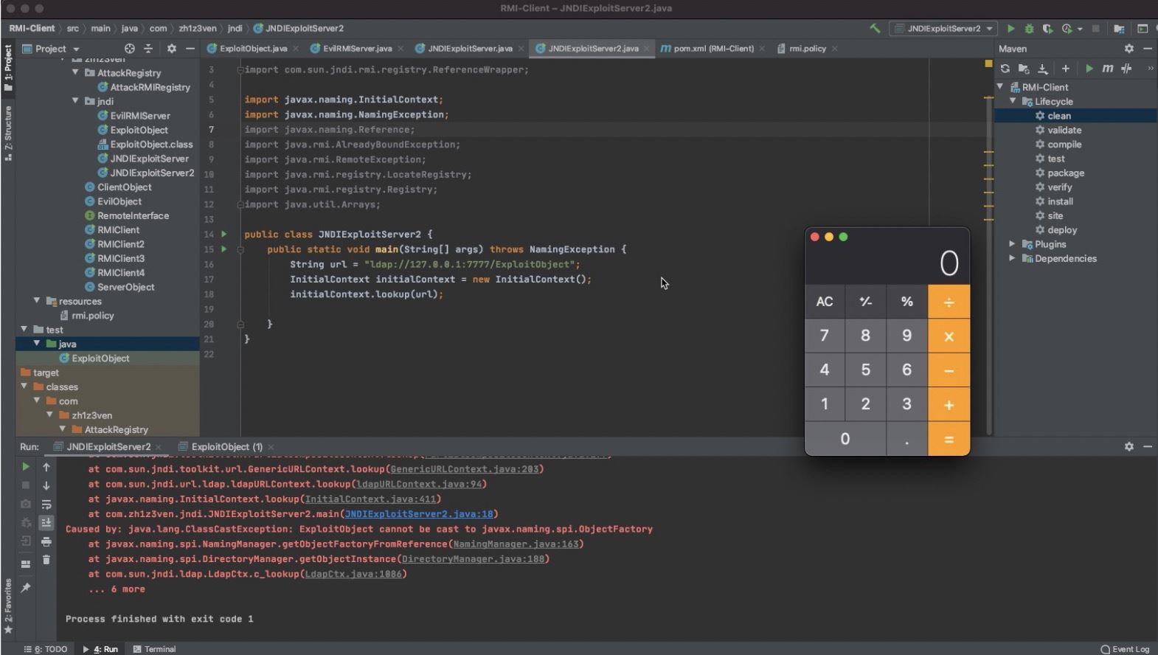Image resolution: width=1158 pixels, height=655 pixels.
Task: Clear the console with the trash icon
Action: 46,560
